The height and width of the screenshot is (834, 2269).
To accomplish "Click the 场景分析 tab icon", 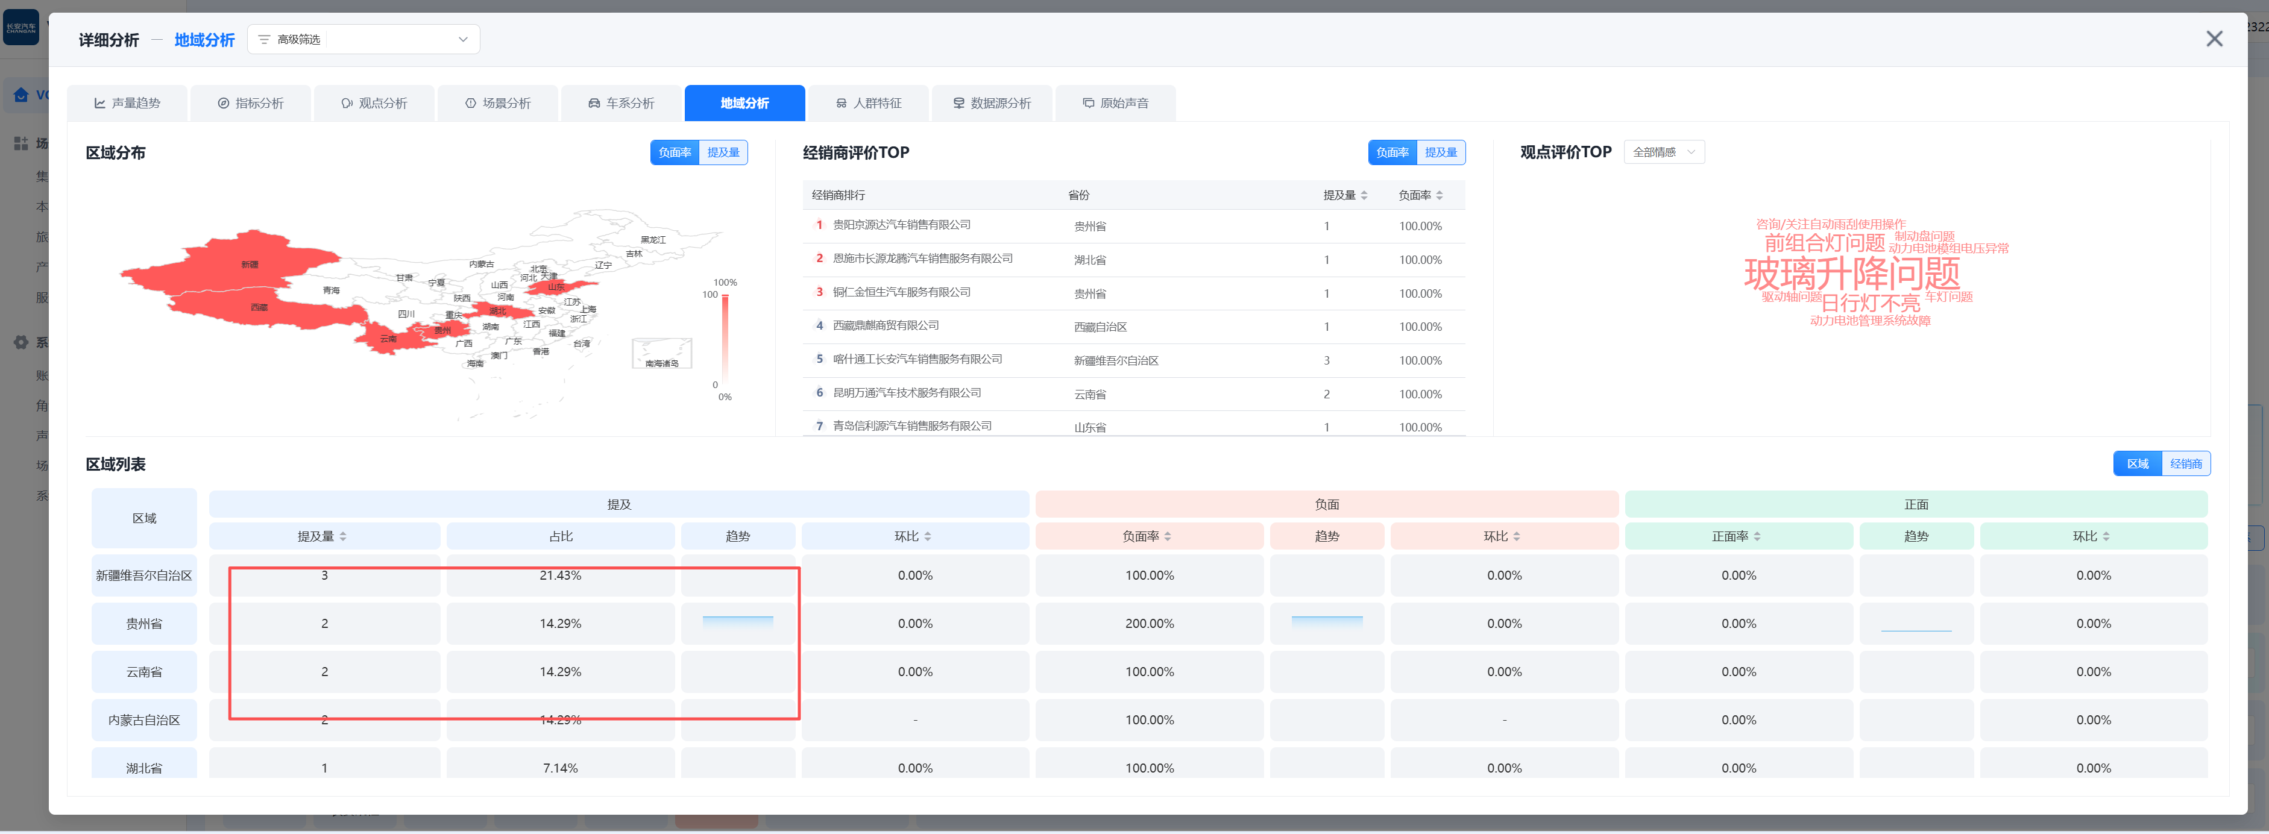I will (x=470, y=103).
